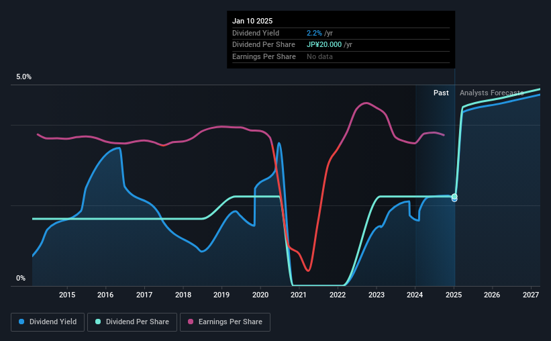
Task: Click the tooltip 'Dividend Per Share' row label
Action: tap(264, 45)
